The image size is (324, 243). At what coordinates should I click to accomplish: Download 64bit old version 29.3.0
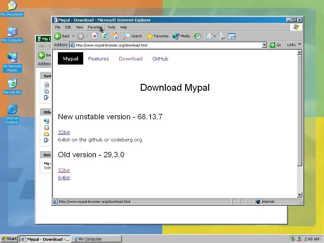64,178
